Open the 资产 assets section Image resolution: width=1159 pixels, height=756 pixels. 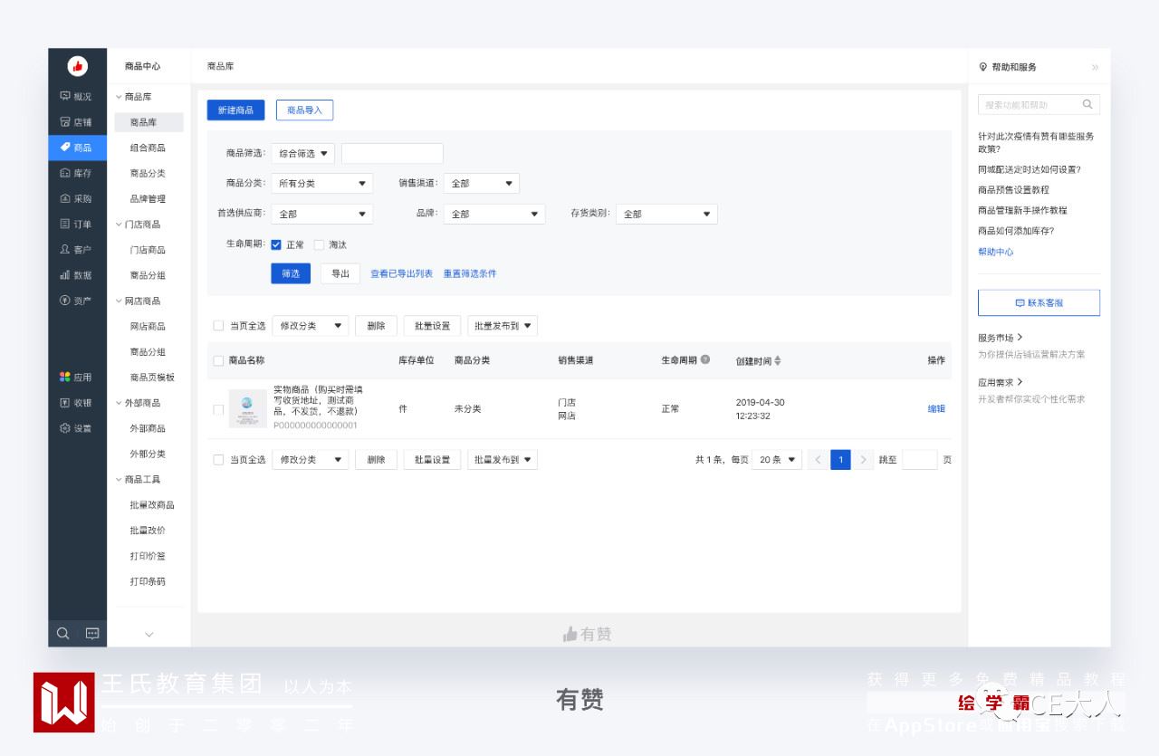click(77, 301)
